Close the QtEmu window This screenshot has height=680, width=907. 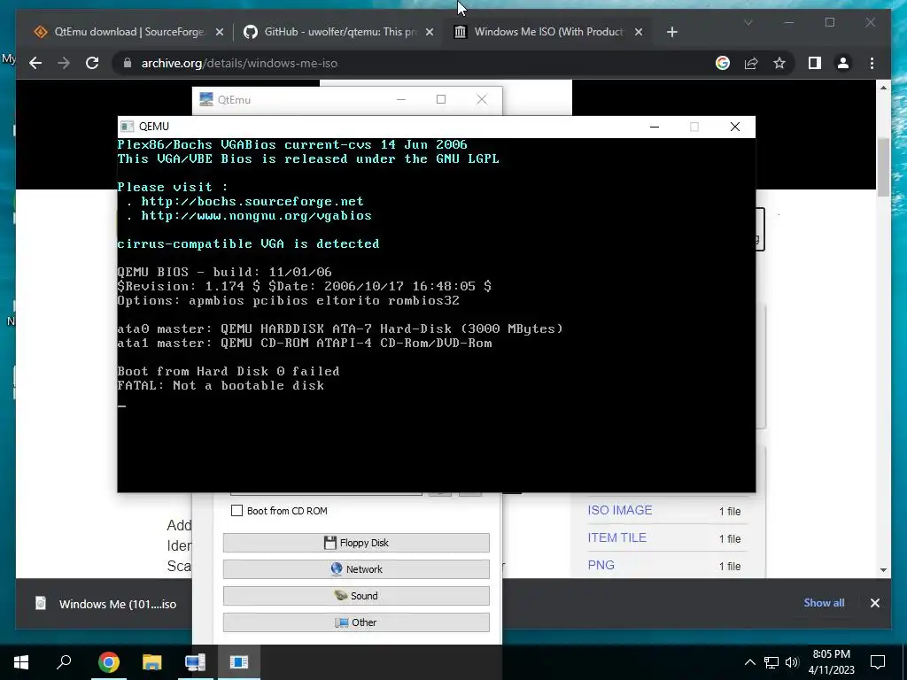pos(481,99)
